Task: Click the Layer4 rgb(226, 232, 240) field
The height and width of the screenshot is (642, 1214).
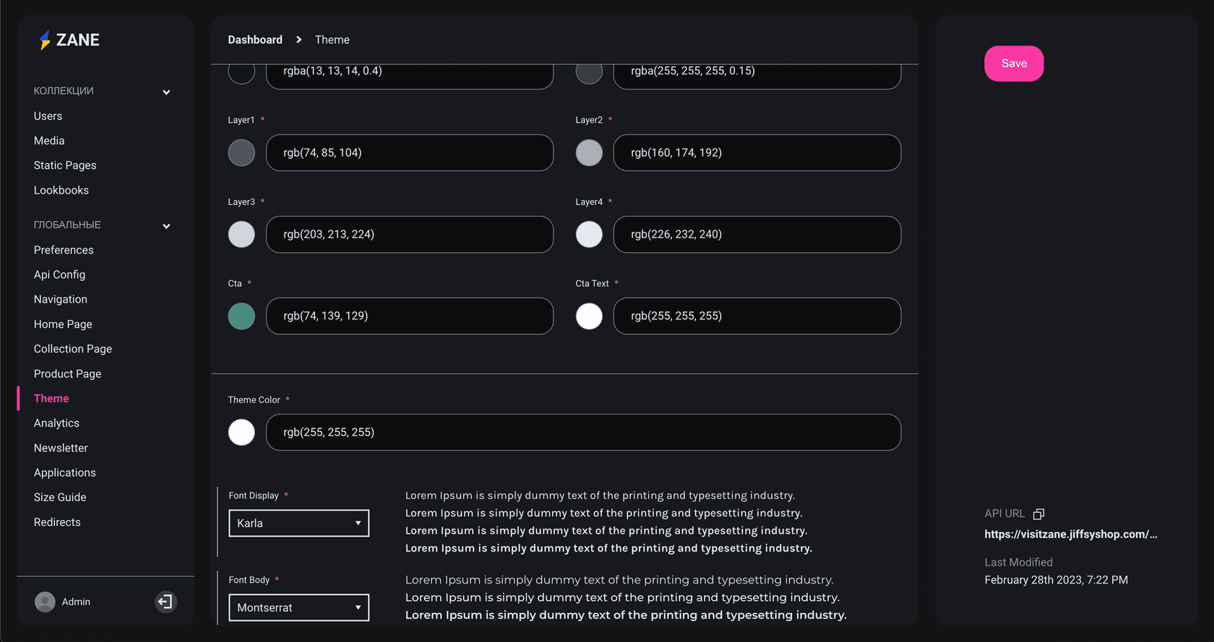Action: pos(757,234)
